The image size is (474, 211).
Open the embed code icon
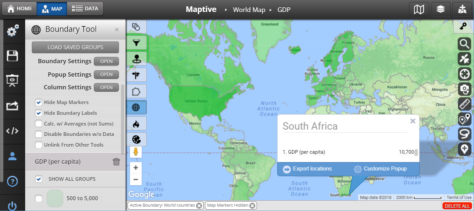point(12,131)
